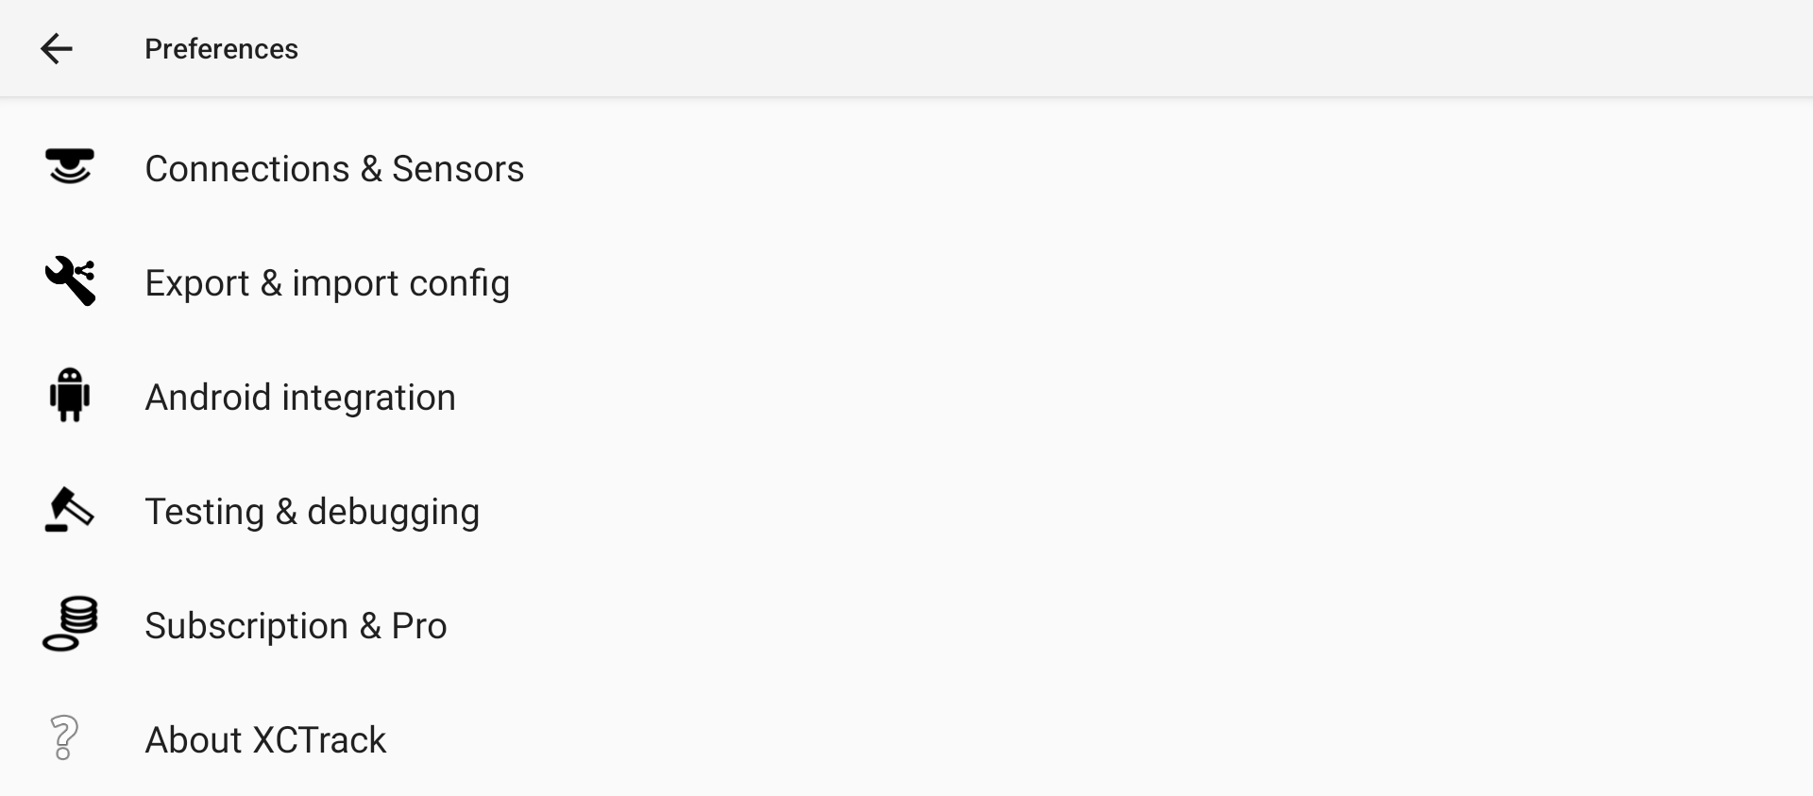Open About XCTrack screen
1813x796 pixels.
pos(906,740)
